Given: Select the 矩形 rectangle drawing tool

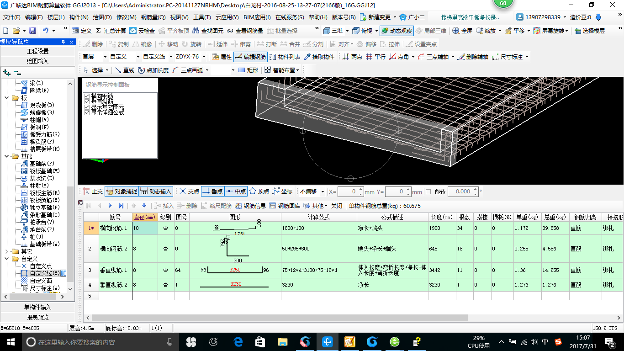Looking at the screenshot, I should pos(248,70).
